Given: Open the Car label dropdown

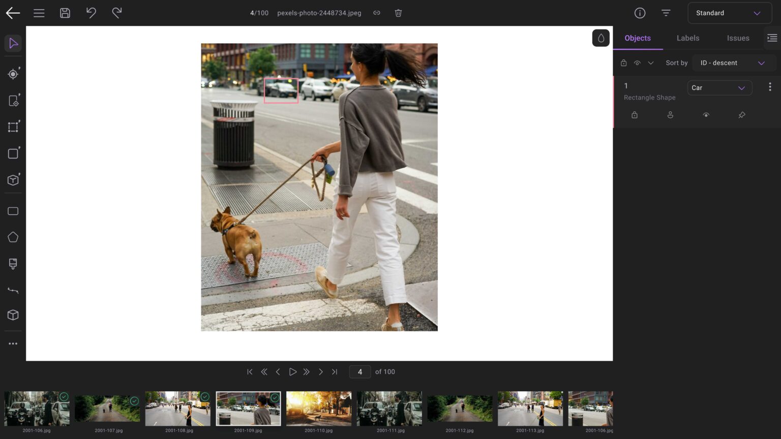Looking at the screenshot, I should pos(719,88).
